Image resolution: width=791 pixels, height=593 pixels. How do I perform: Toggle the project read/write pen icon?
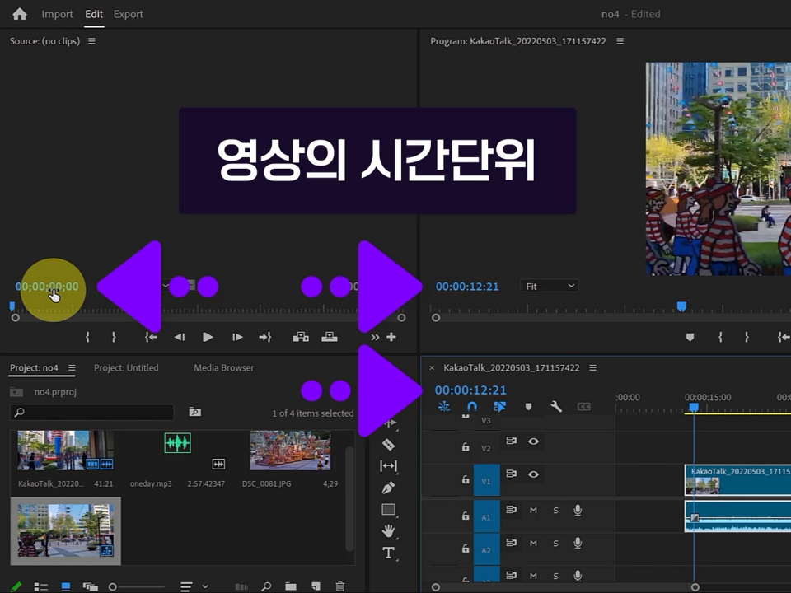(16, 586)
